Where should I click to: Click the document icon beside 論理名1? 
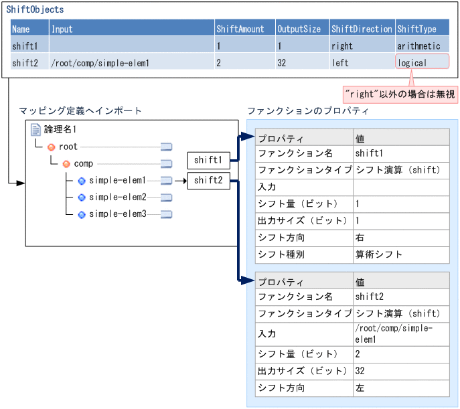pyautogui.click(x=36, y=130)
